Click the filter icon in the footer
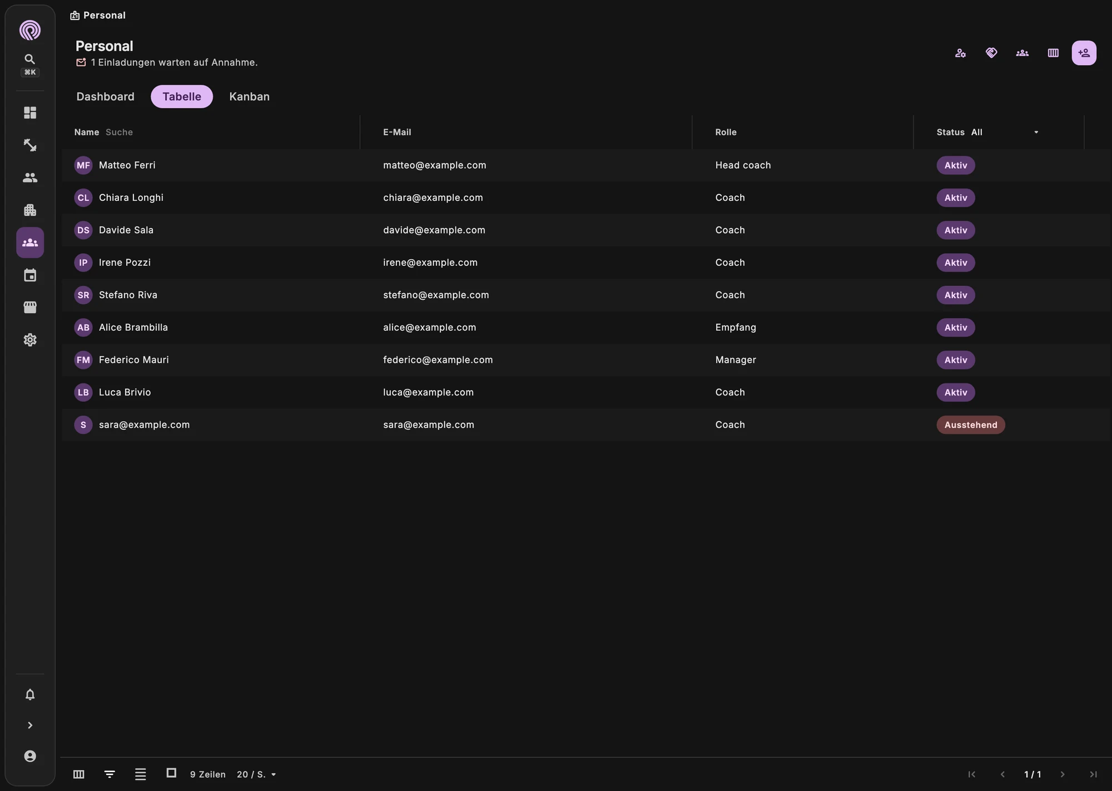This screenshot has width=1112, height=791. pyautogui.click(x=110, y=774)
